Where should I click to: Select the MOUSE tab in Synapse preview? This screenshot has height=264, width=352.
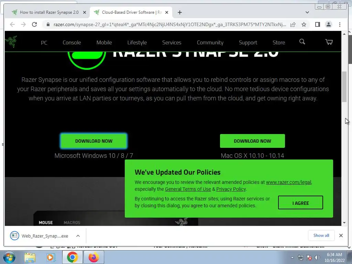point(46,222)
